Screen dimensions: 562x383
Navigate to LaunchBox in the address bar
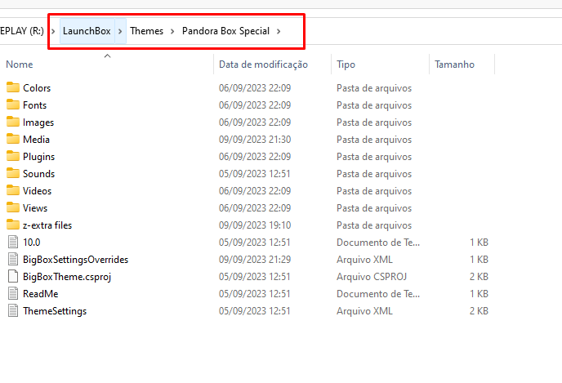coord(86,31)
